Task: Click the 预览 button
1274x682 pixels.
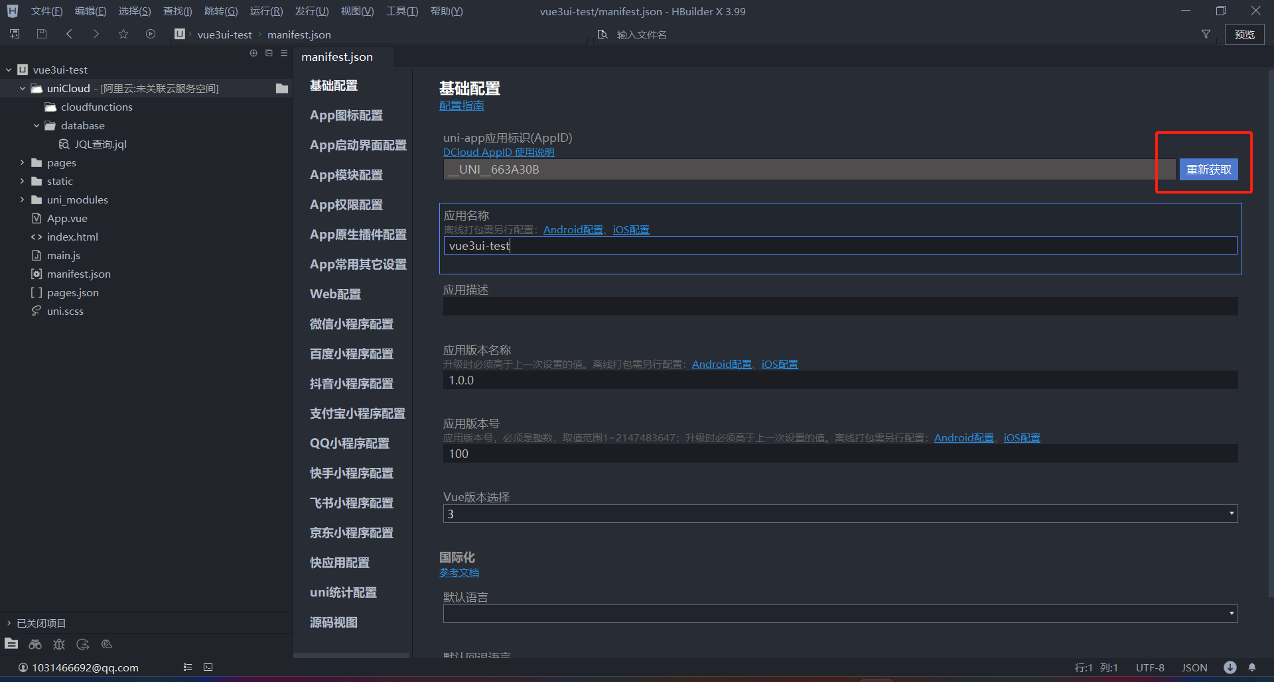Action: (1244, 34)
